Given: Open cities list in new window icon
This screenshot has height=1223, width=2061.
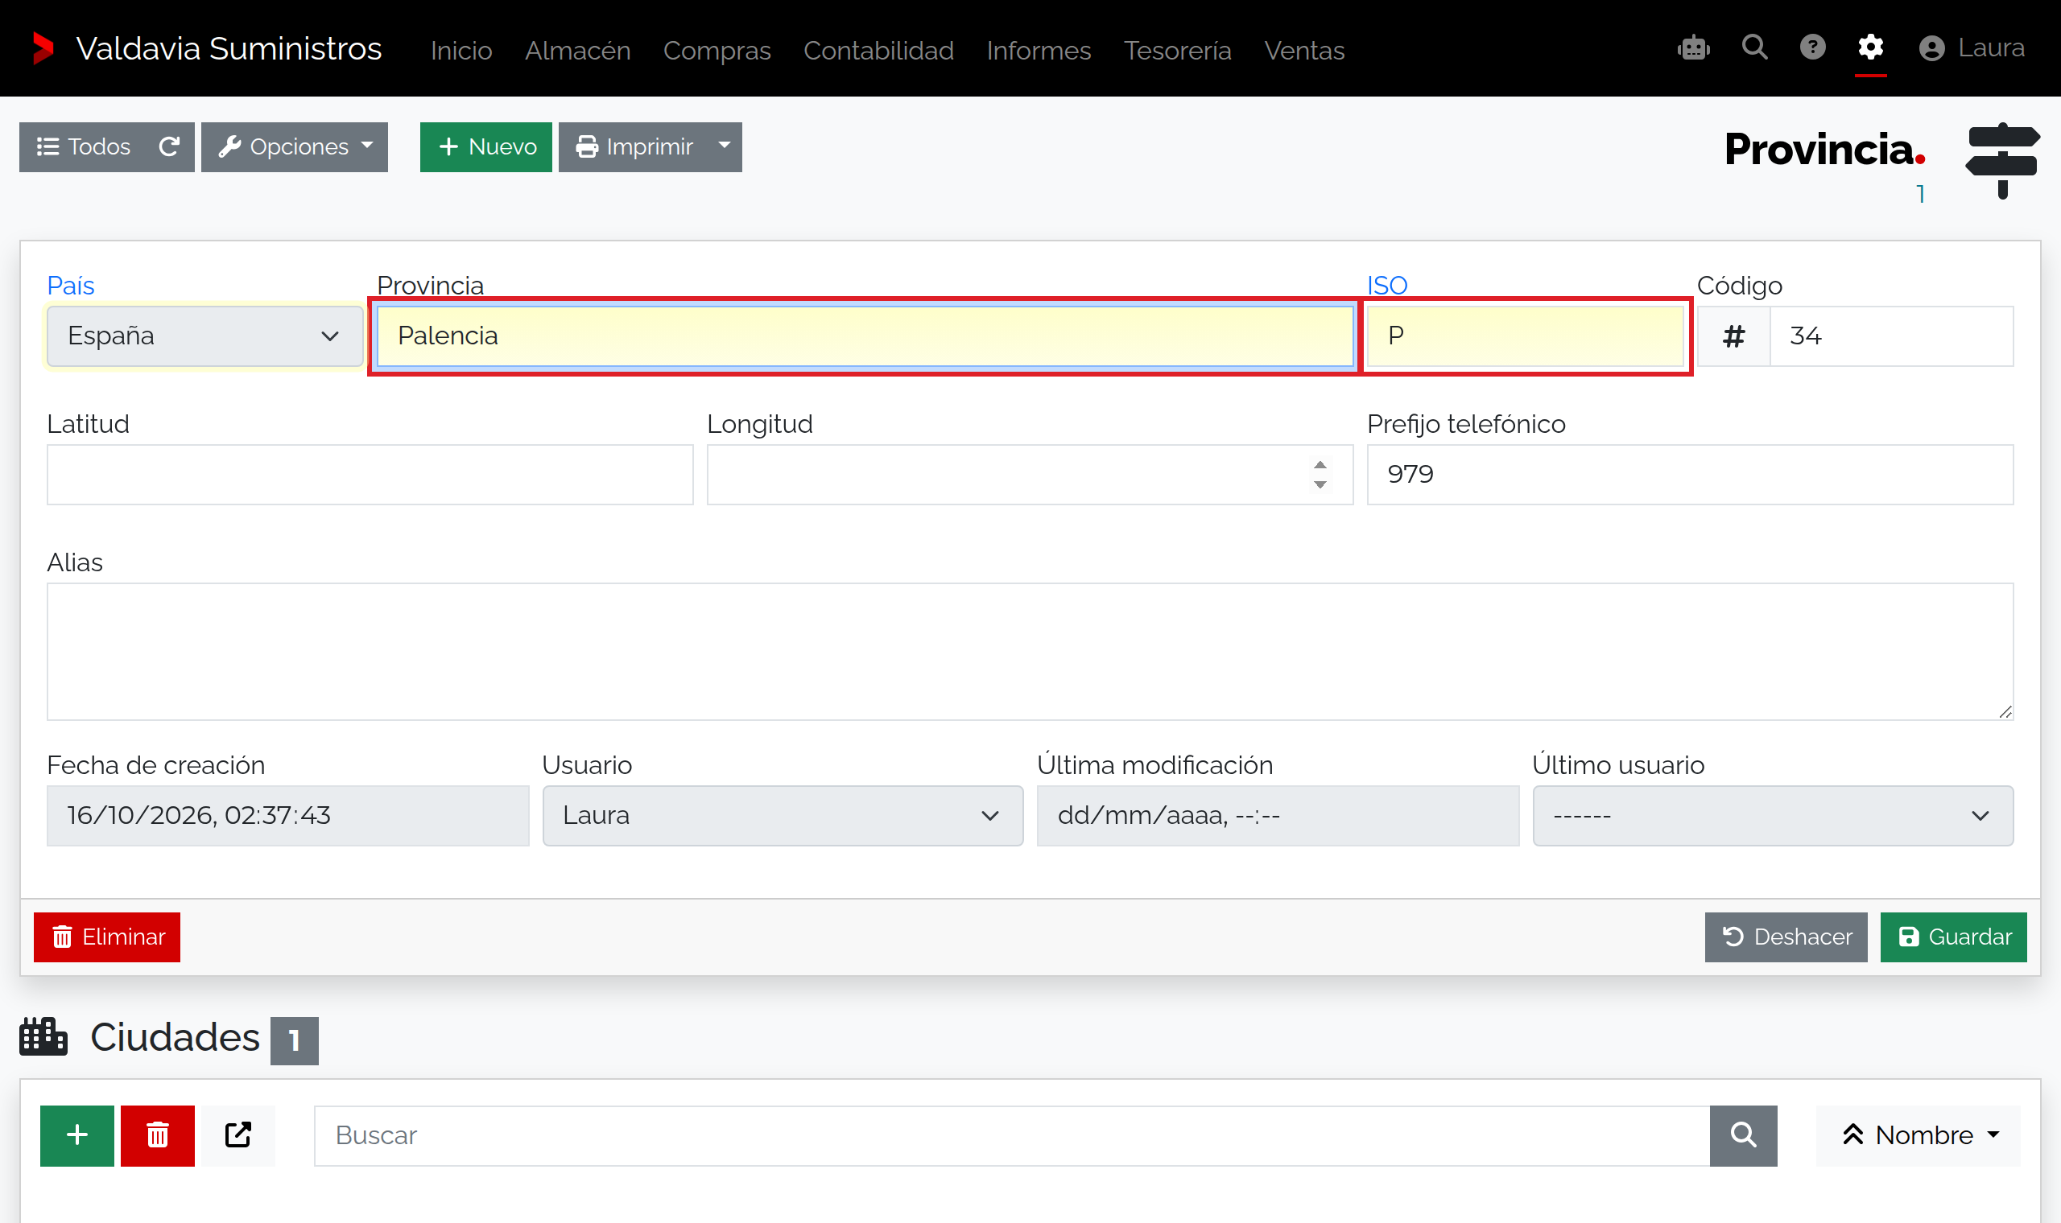Looking at the screenshot, I should point(238,1134).
